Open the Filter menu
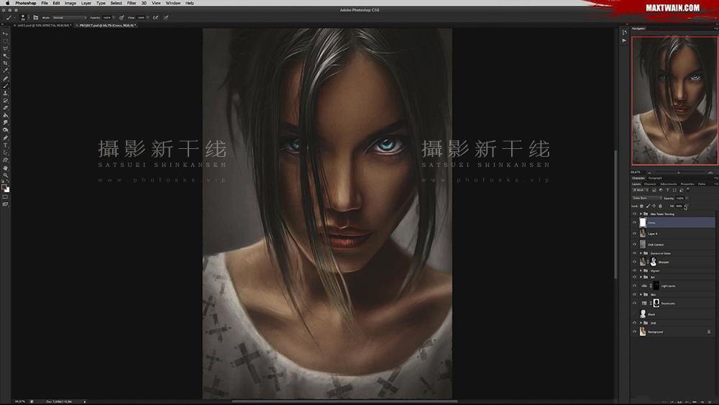 click(132, 3)
